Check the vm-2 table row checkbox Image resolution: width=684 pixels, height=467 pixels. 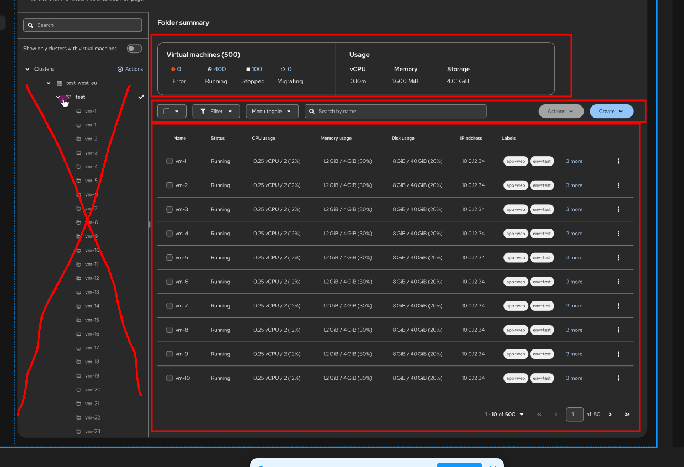pyautogui.click(x=169, y=185)
